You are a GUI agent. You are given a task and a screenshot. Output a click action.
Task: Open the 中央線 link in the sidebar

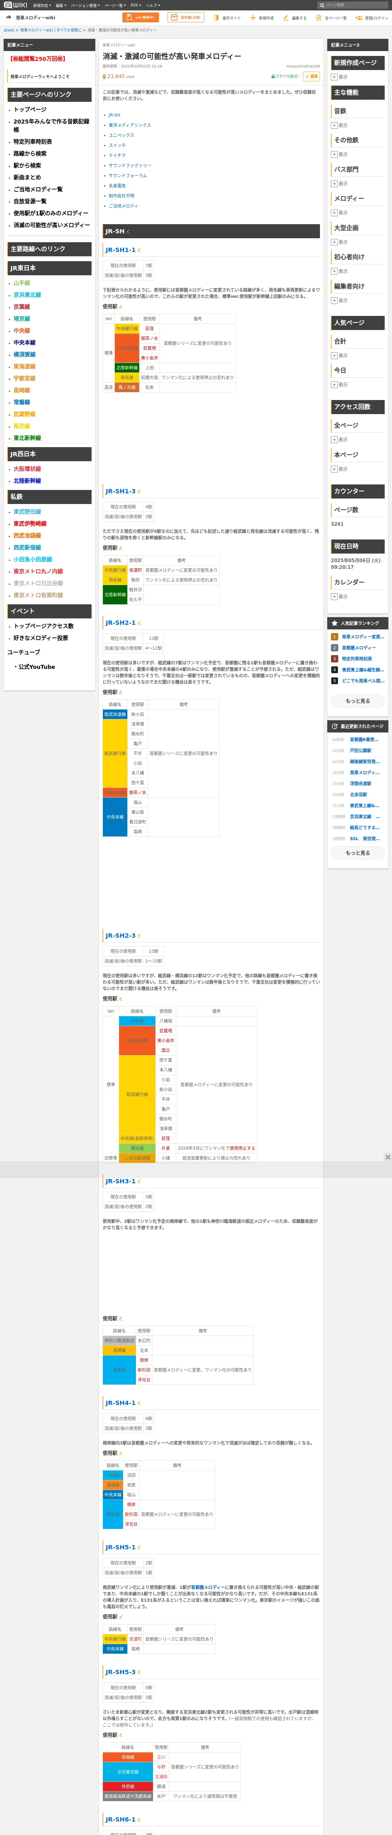pos(22,331)
